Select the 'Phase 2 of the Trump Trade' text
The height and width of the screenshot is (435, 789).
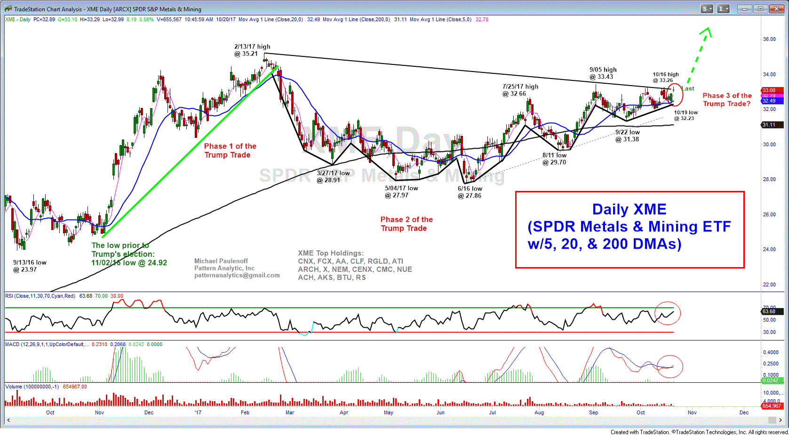pos(406,224)
